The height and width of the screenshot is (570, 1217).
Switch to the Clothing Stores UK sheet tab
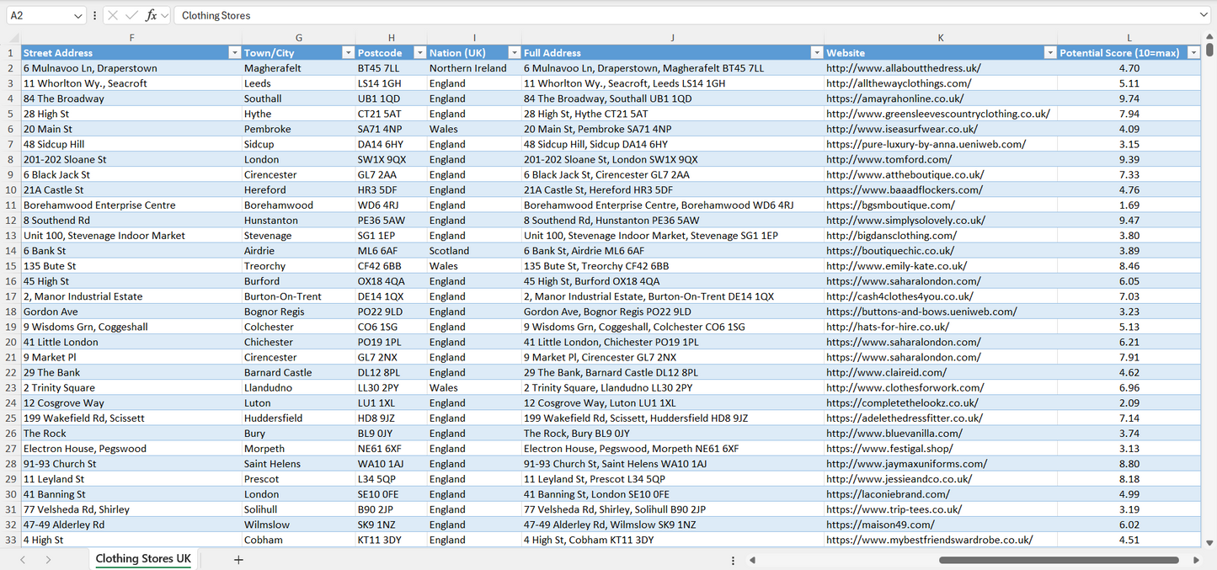pos(143,558)
